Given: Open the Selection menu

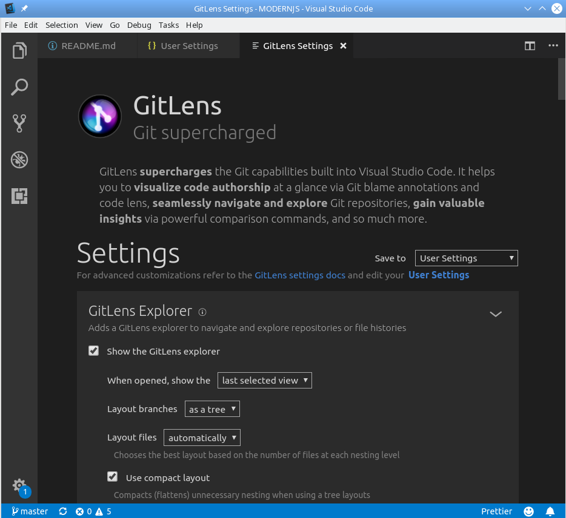Looking at the screenshot, I should pos(62,25).
